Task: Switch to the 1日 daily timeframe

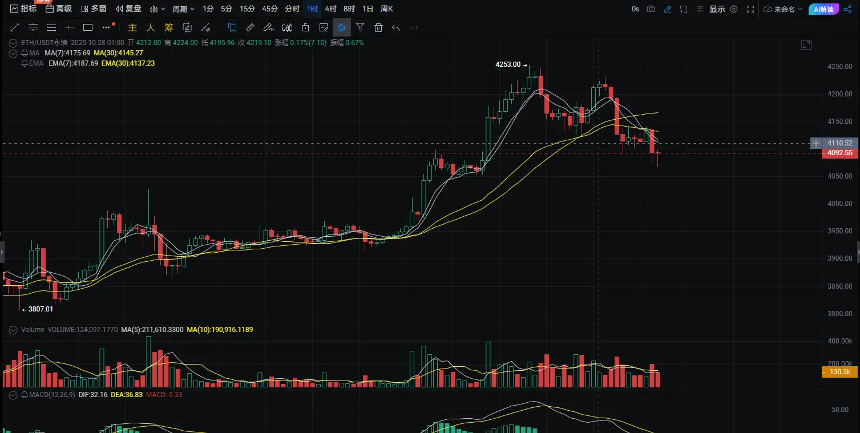Action: pyautogui.click(x=368, y=9)
